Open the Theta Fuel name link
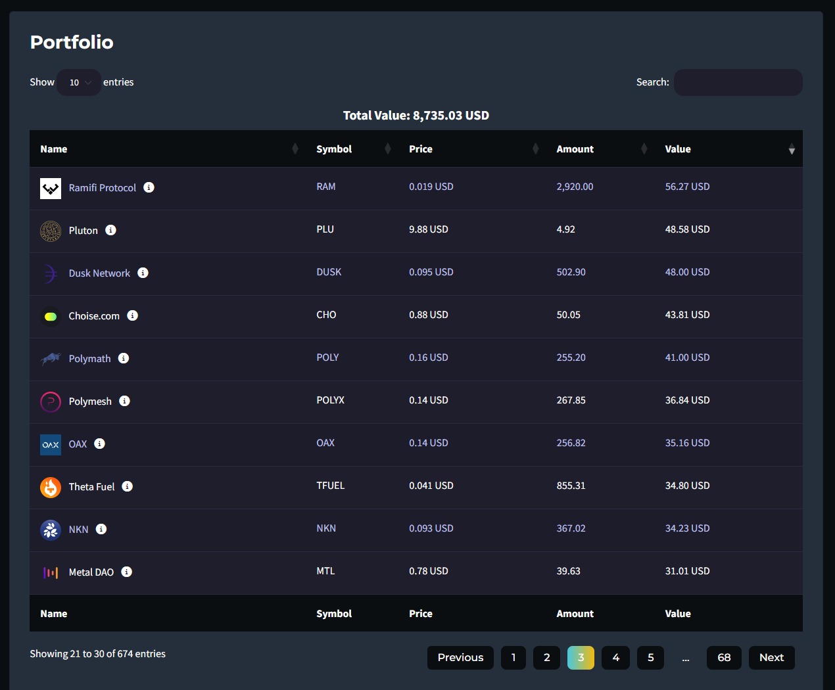Image resolution: width=835 pixels, height=690 pixels. pos(91,487)
